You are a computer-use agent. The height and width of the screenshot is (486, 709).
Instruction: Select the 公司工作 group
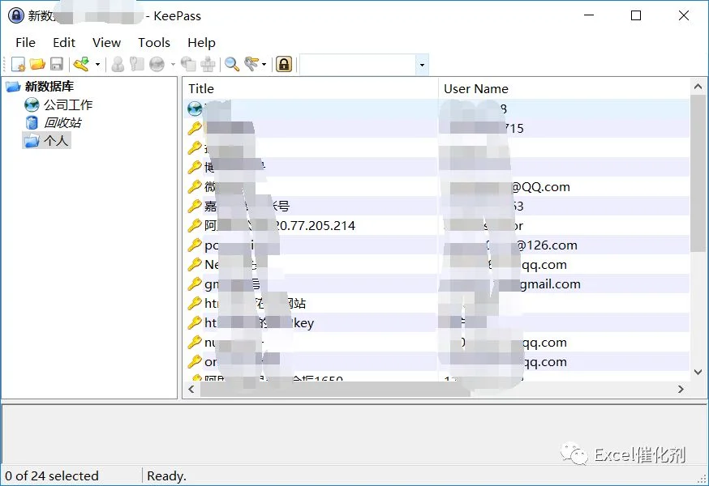[x=68, y=104]
